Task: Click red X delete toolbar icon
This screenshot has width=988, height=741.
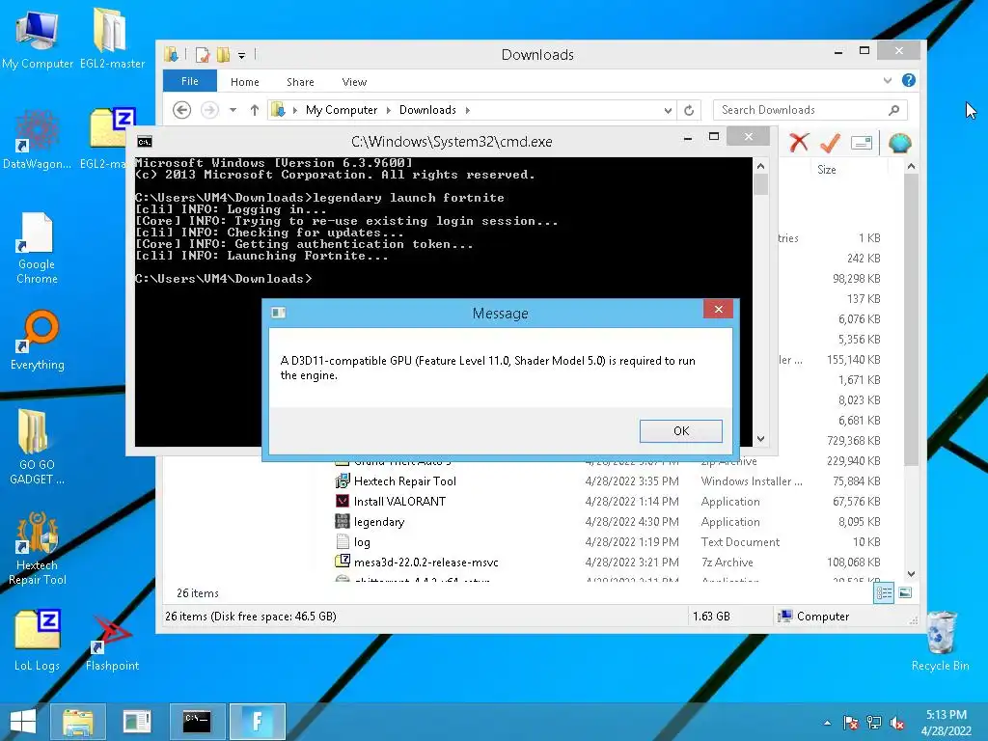Action: pos(799,143)
